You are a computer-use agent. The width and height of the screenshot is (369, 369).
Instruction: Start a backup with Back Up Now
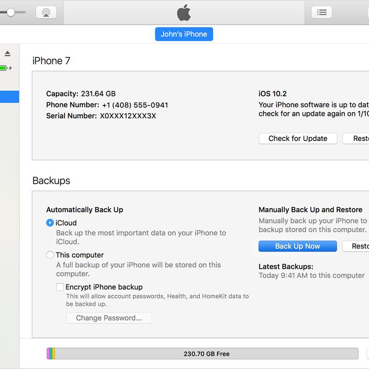pos(298,246)
